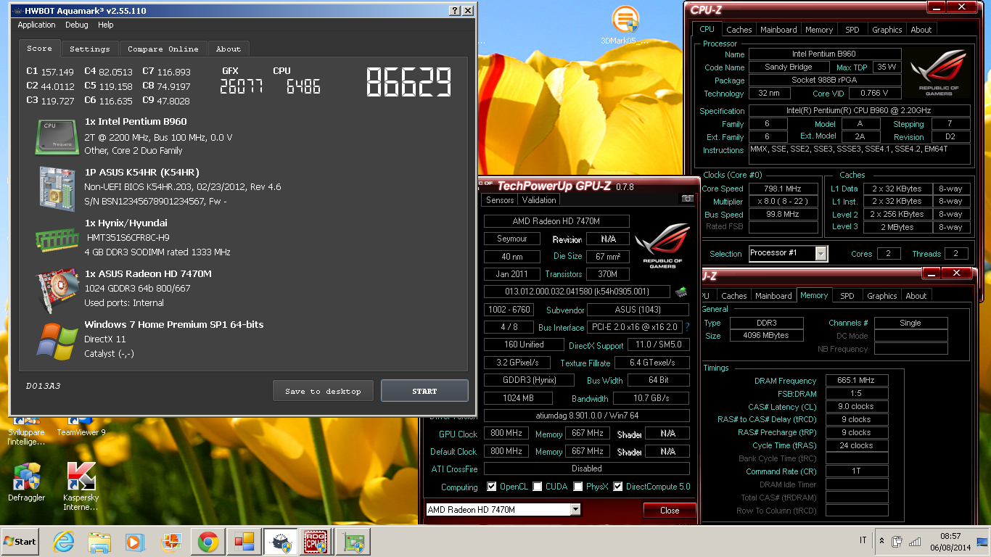Click the power plug tray icon
The width and height of the screenshot is (991, 557).
click(897, 541)
